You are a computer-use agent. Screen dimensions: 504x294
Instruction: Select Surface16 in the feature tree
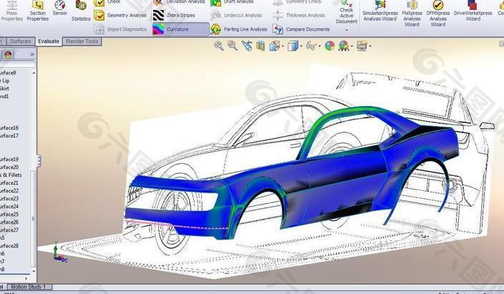pos(9,128)
